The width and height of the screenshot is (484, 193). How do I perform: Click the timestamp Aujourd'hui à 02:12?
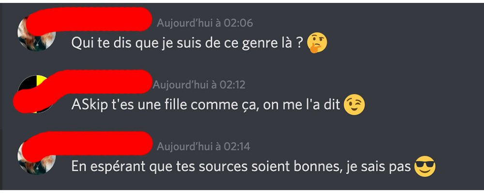coord(199,85)
